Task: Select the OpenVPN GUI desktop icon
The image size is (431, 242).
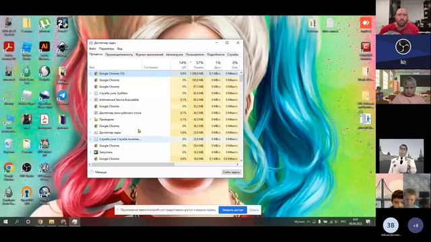Action: [x=27, y=195]
